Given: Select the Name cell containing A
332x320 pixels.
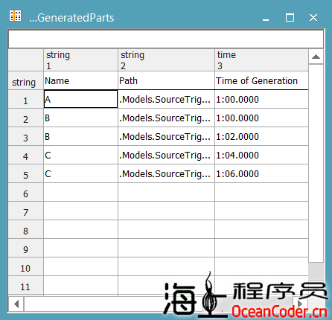Looking at the screenshot, I should click(x=80, y=99).
